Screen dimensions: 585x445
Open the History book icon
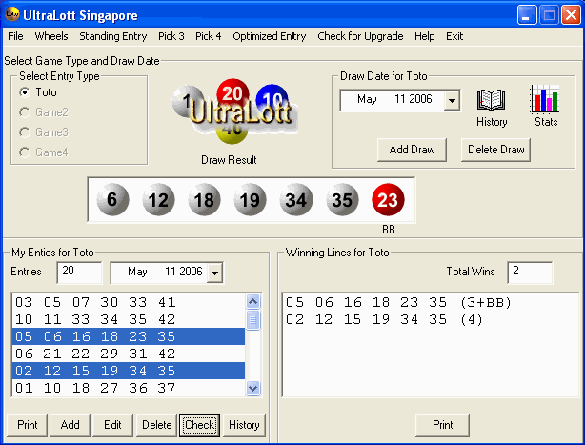point(491,100)
